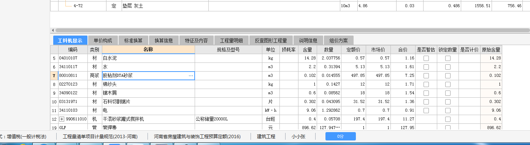This screenshot has width=530, height=145.
Task: Enable 锁定数量 checkbox for 石料切割锯片
Action: point(448,102)
